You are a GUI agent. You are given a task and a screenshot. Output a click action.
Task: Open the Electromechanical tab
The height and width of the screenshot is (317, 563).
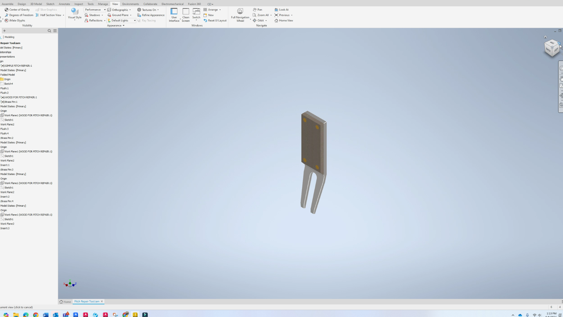pyautogui.click(x=172, y=4)
